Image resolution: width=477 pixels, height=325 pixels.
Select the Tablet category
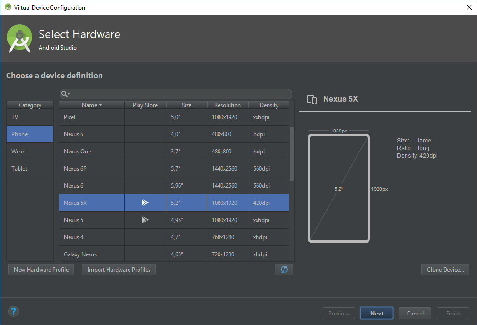tap(30, 168)
